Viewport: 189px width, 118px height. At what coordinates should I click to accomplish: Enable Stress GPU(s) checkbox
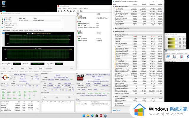[5, 28]
